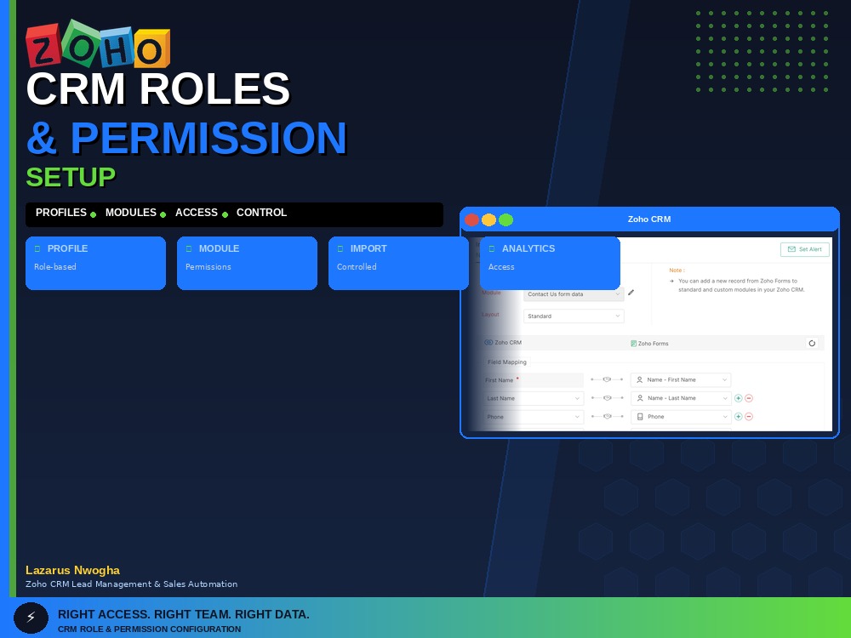Screen dimensions: 851x638
Task: Click the CRM ROLE & PERMISSION CONFIGURATION text
Action: (x=149, y=629)
